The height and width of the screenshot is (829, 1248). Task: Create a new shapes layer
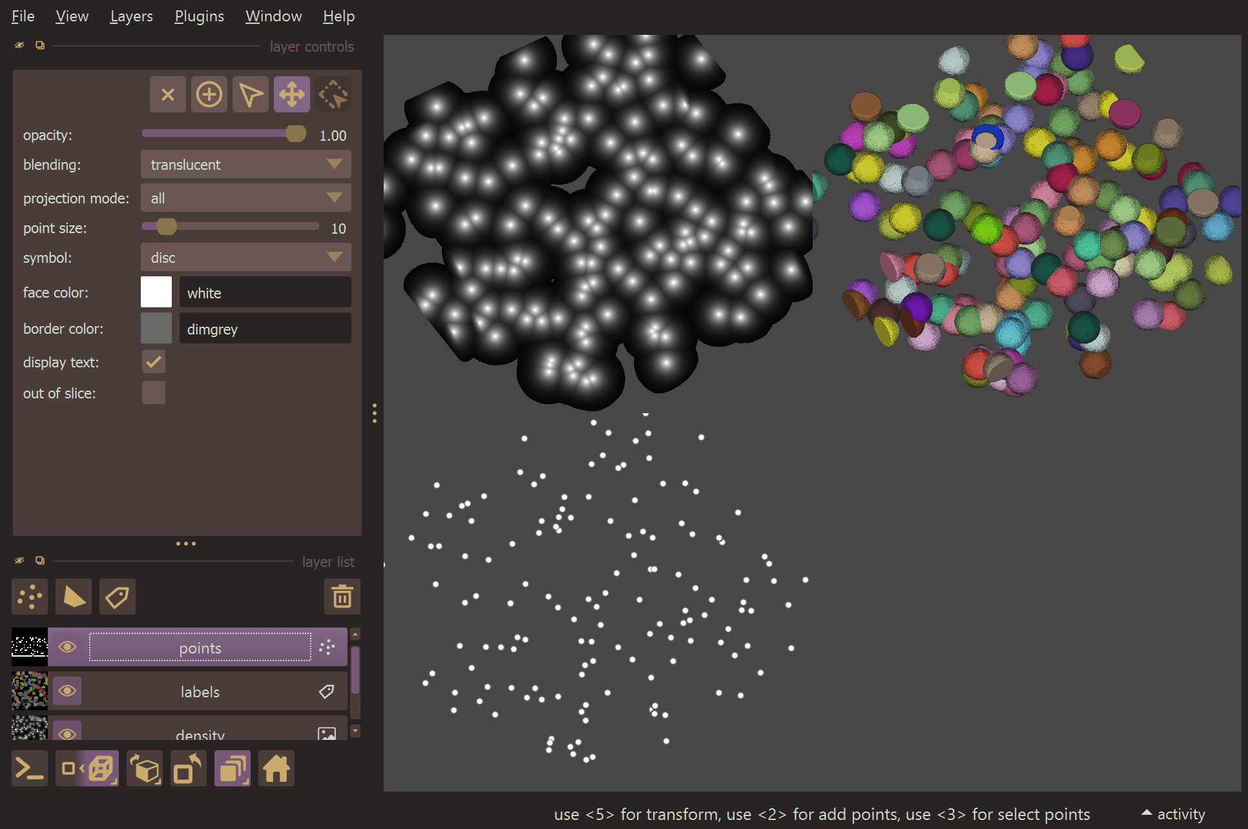point(74,597)
